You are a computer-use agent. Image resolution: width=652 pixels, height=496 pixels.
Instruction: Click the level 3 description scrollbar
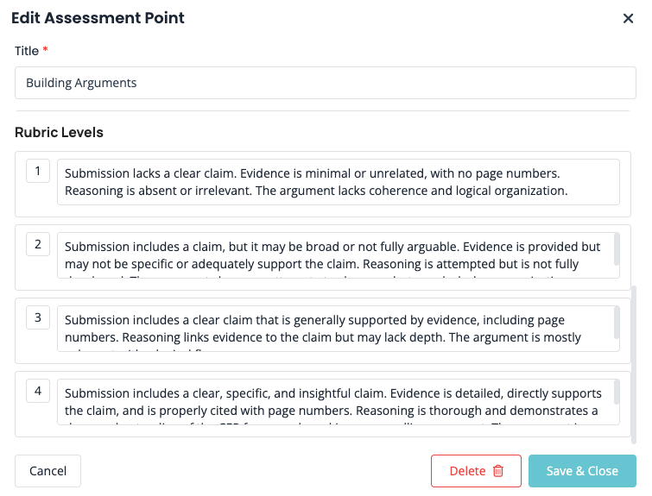[x=617, y=322]
